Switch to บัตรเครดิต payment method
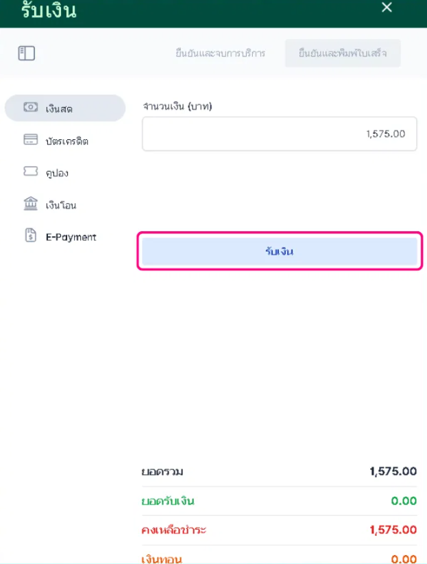427x564 pixels. tap(66, 141)
